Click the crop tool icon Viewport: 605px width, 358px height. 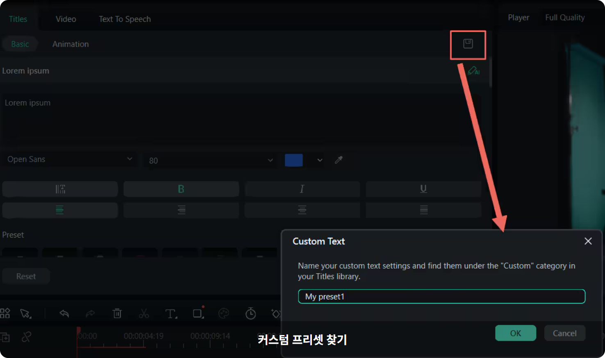click(x=198, y=313)
